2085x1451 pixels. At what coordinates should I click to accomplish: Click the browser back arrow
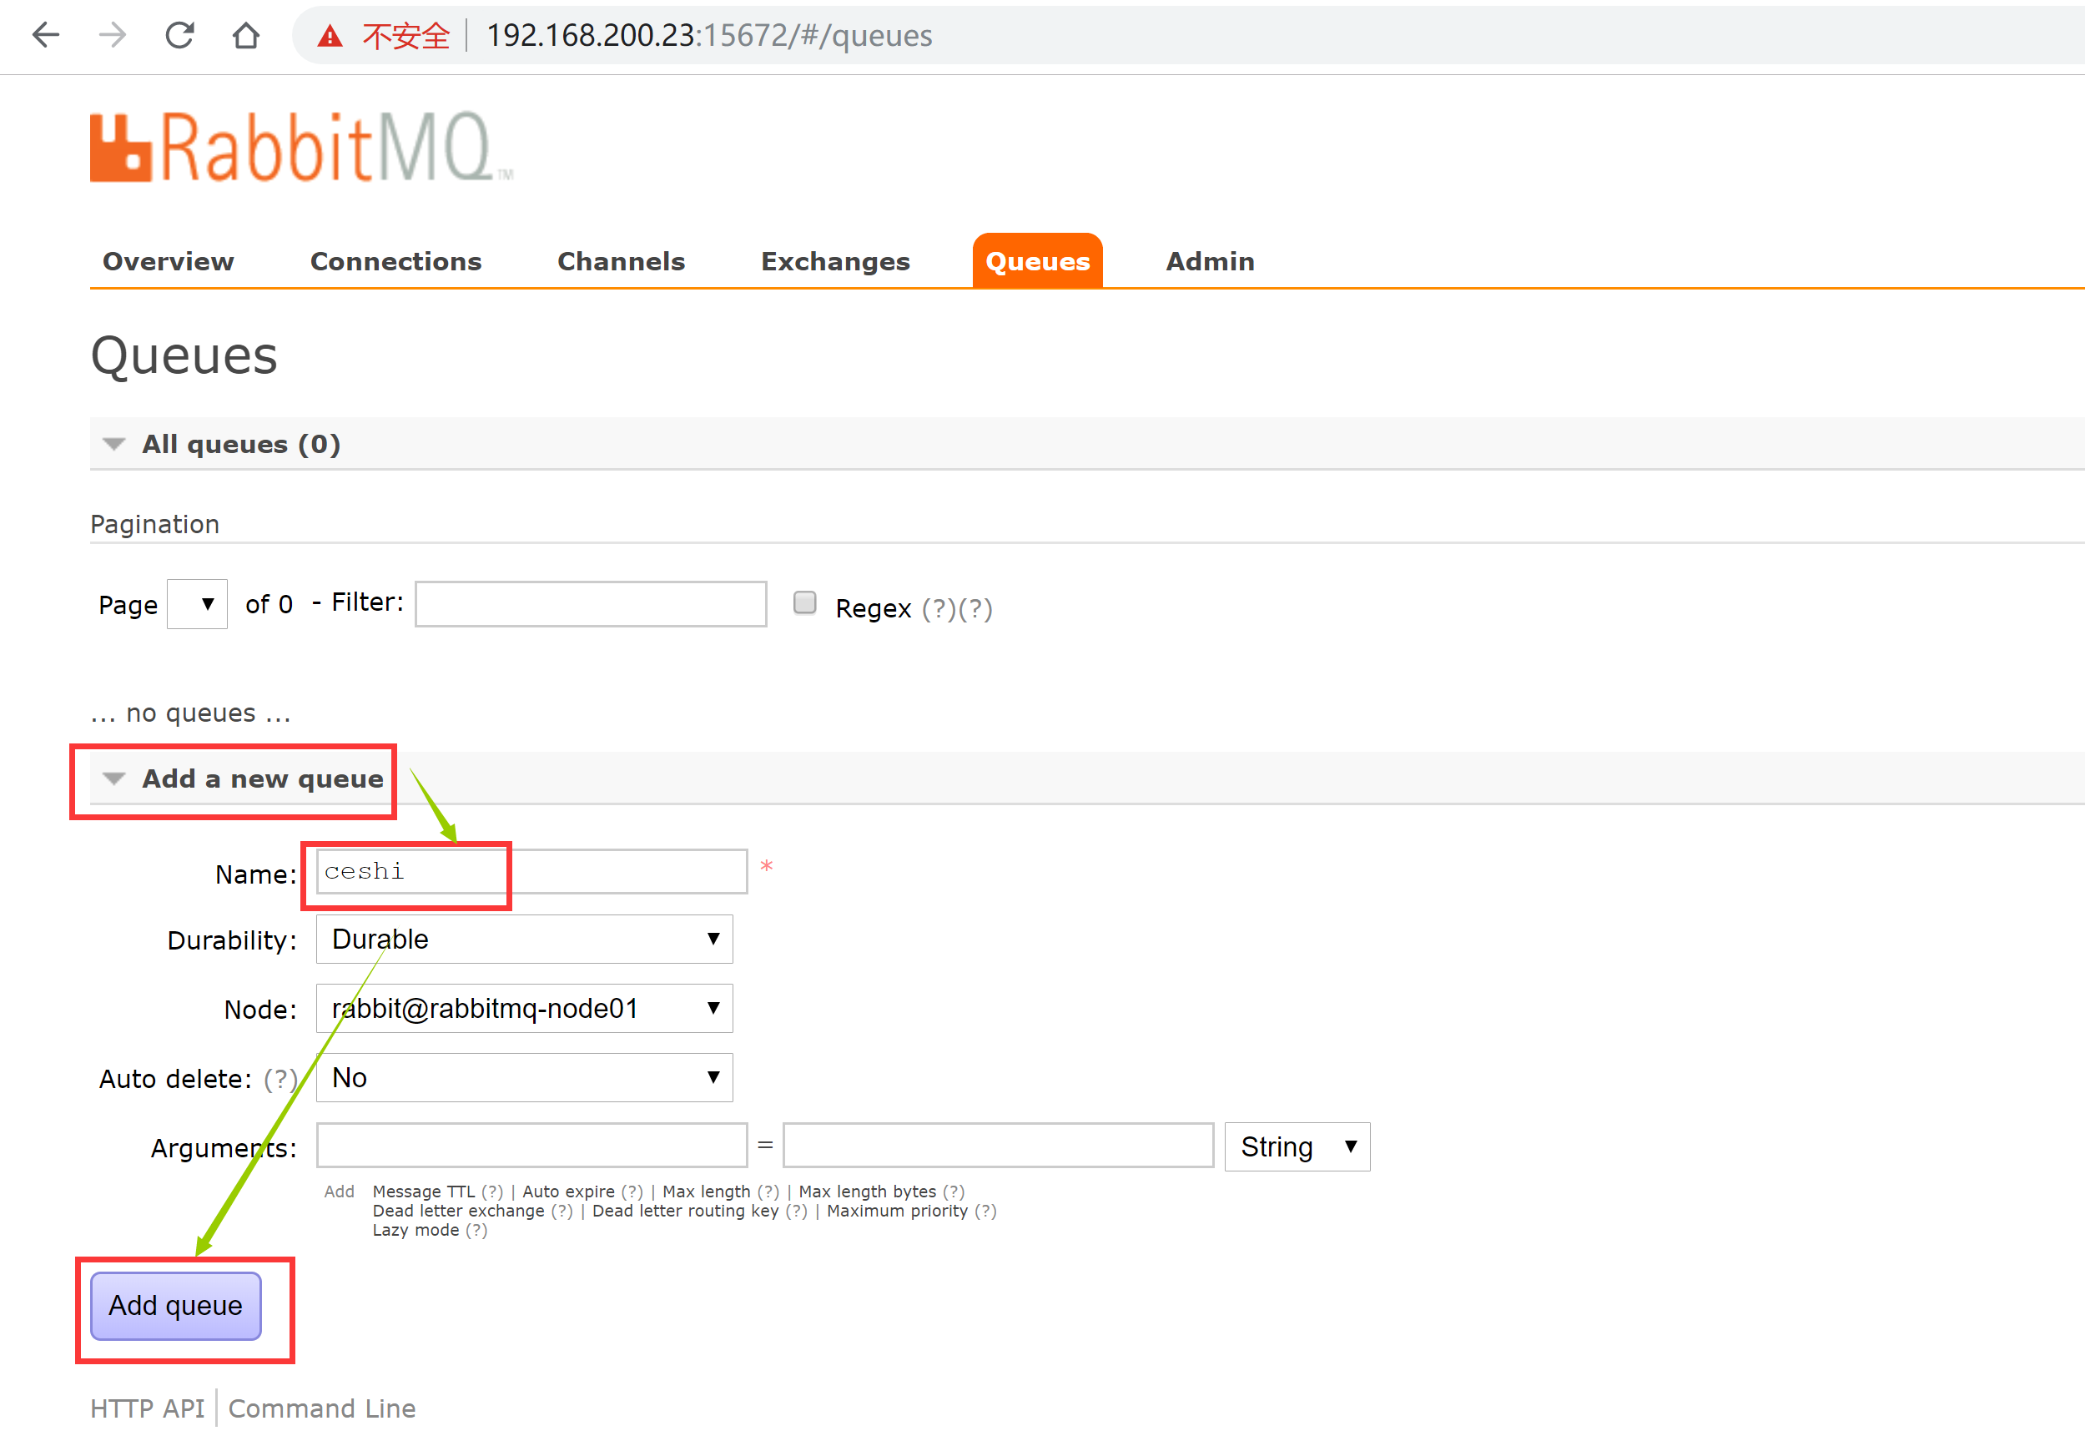[x=45, y=35]
